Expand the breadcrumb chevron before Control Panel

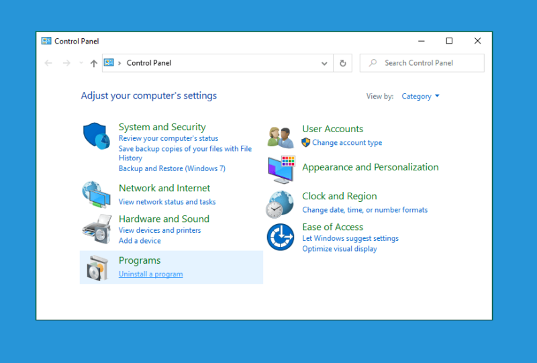click(119, 63)
